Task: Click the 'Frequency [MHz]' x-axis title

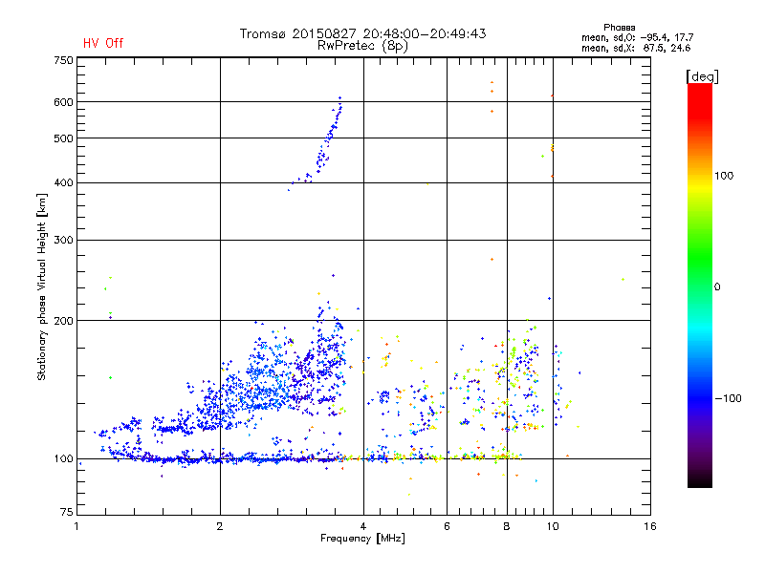Action: [x=362, y=539]
